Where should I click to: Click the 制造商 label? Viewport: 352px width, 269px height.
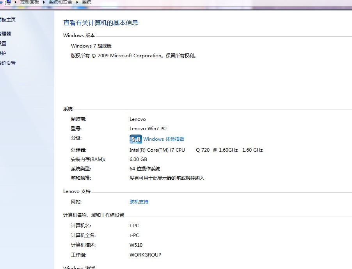point(78,119)
